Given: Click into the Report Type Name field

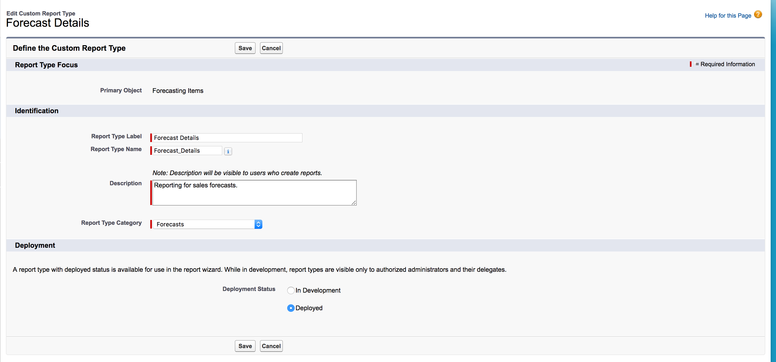Looking at the screenshot, I should click(x=187, y=151).
